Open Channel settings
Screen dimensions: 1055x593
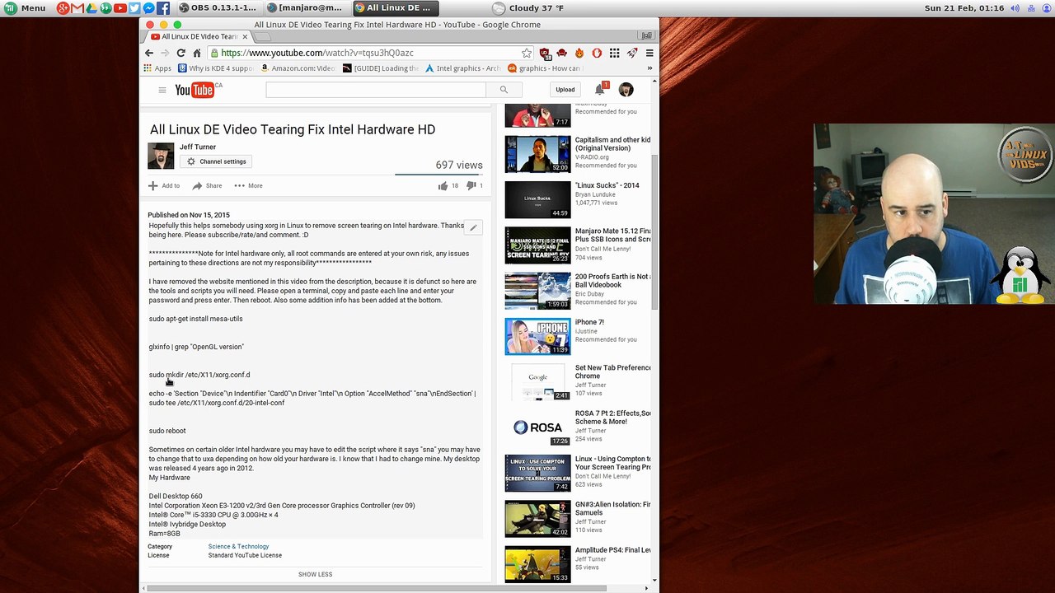click(216, 161)
